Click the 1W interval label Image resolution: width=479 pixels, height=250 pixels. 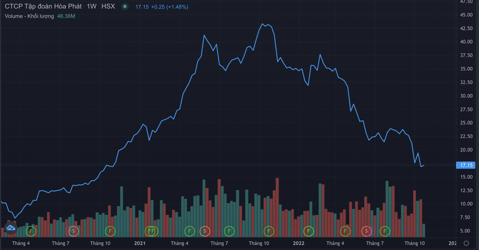[x=91, y=6]
